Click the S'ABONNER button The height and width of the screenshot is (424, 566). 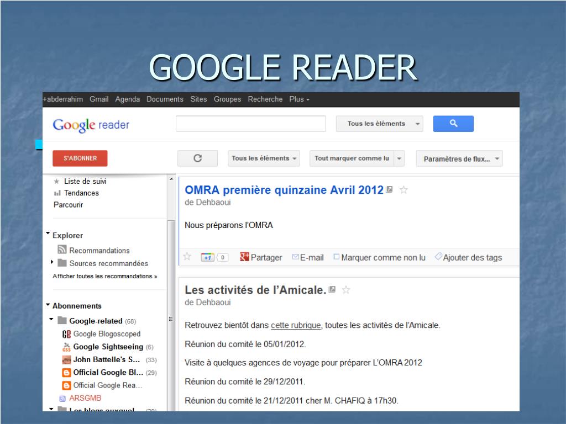[80, 158]
